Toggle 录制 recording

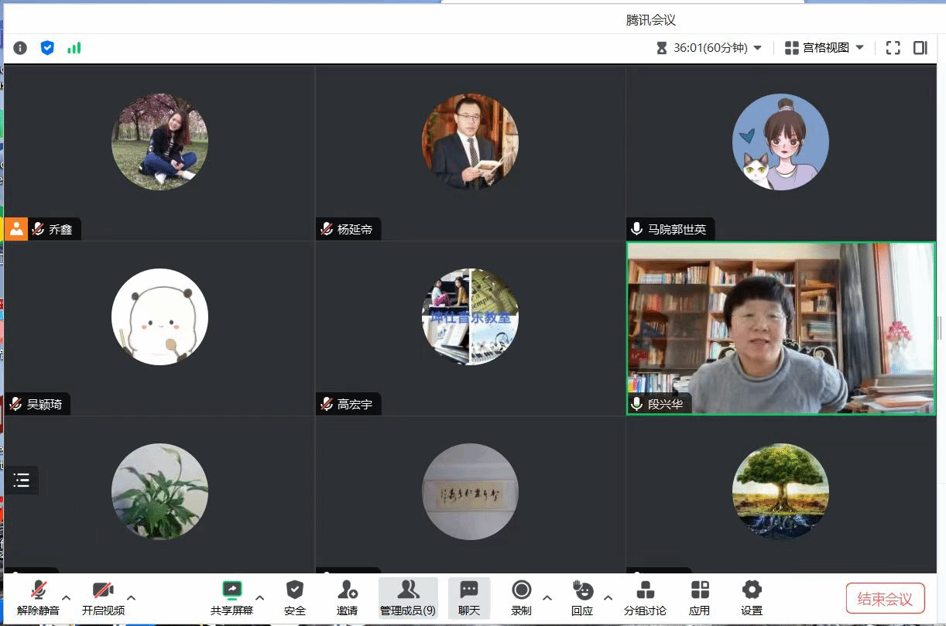point(521,597)
